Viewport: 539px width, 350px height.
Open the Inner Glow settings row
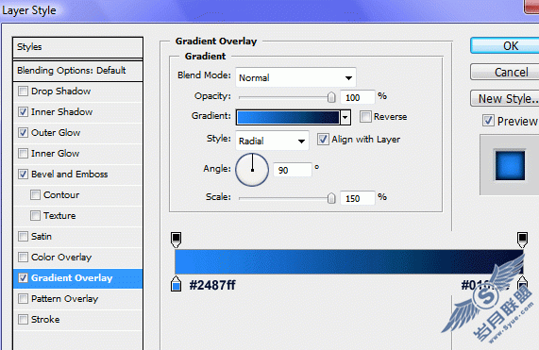[77, 153]
